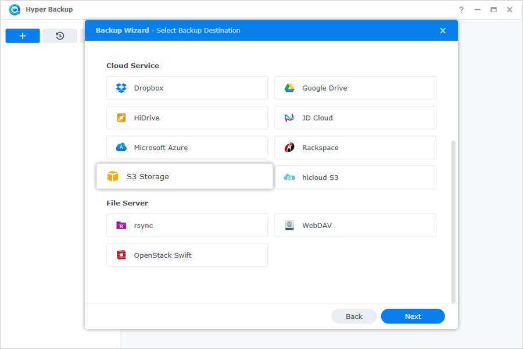Select the OpenStack Swift label
This screenshot has height=349, width=523.
click(x=163, y=255)
